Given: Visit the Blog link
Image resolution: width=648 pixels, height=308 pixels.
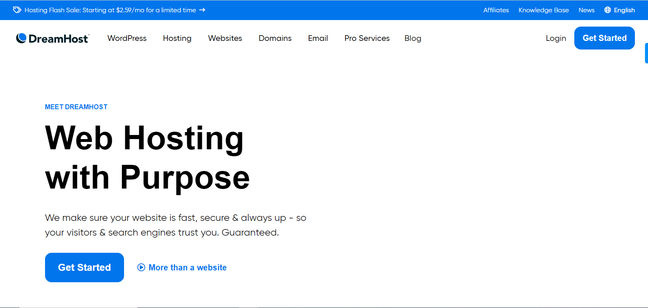Looking at the screenshot, I should pos(413,38).
